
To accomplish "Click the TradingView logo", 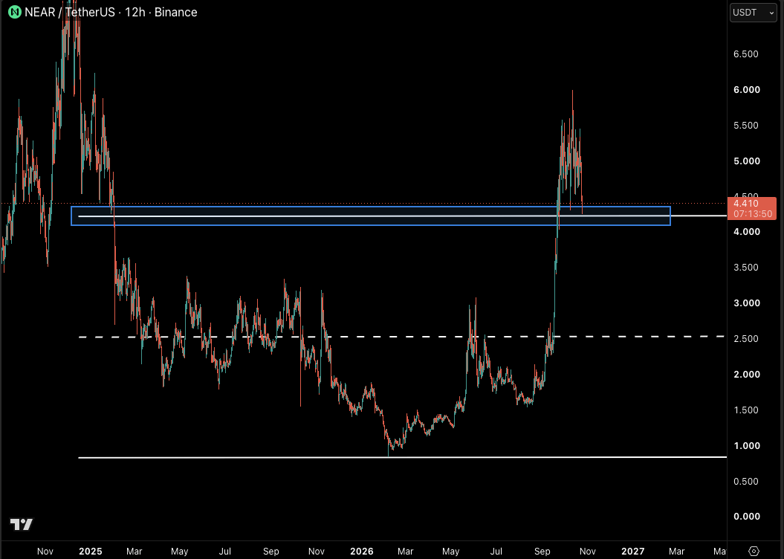I will [22, 524].
